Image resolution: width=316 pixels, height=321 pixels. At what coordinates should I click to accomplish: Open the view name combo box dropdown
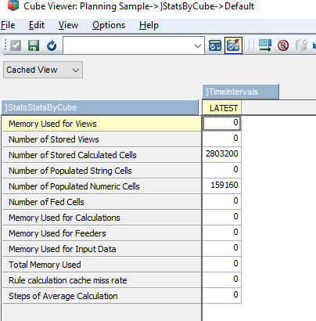pos(198,46)
